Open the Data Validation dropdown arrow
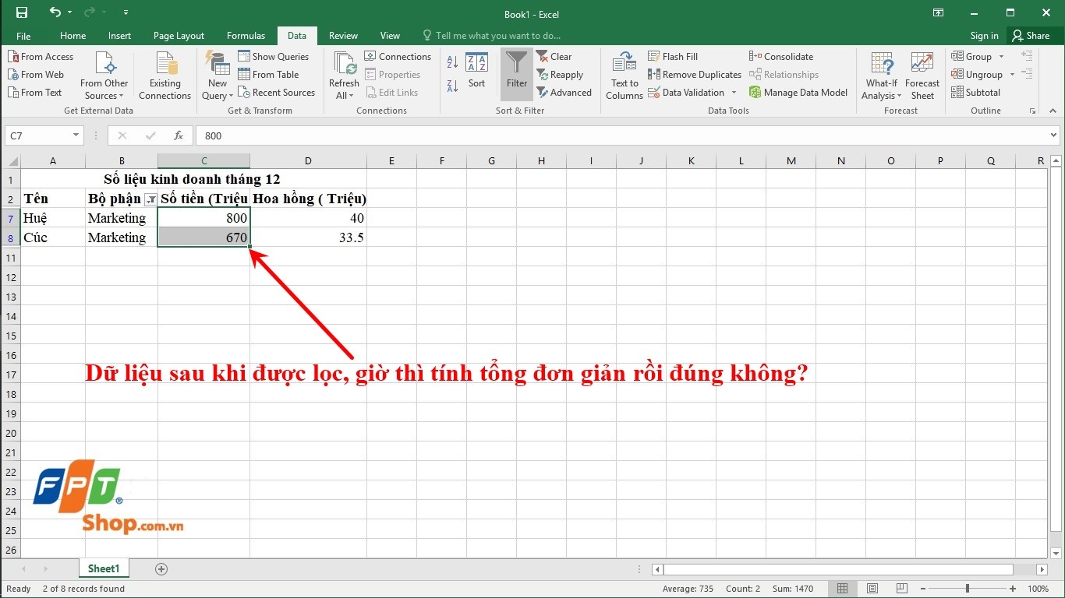The width and height of the screenshot is (1065, 598). 734,93
